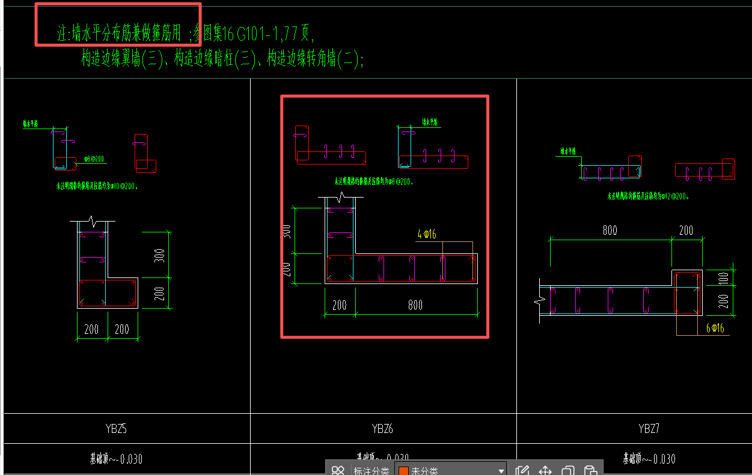Select the move arrows icon in bottom toolbar

(545, 471)
